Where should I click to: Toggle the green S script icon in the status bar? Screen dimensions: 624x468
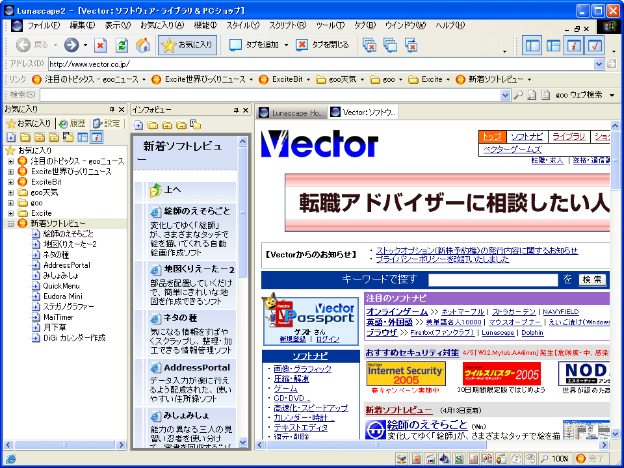(460, 459)
